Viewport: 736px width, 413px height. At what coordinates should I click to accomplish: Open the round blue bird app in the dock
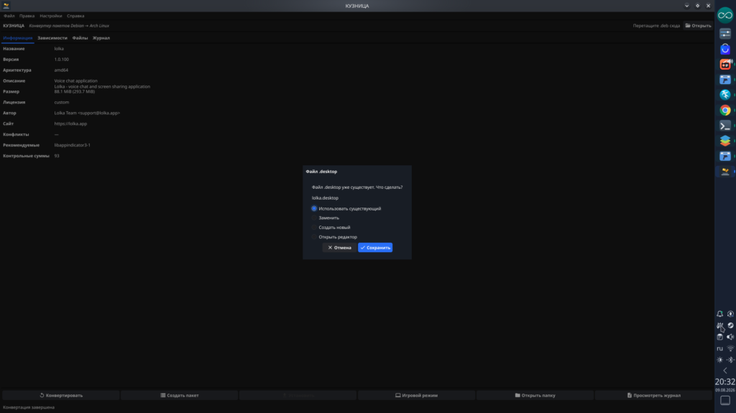click(725, 95)
